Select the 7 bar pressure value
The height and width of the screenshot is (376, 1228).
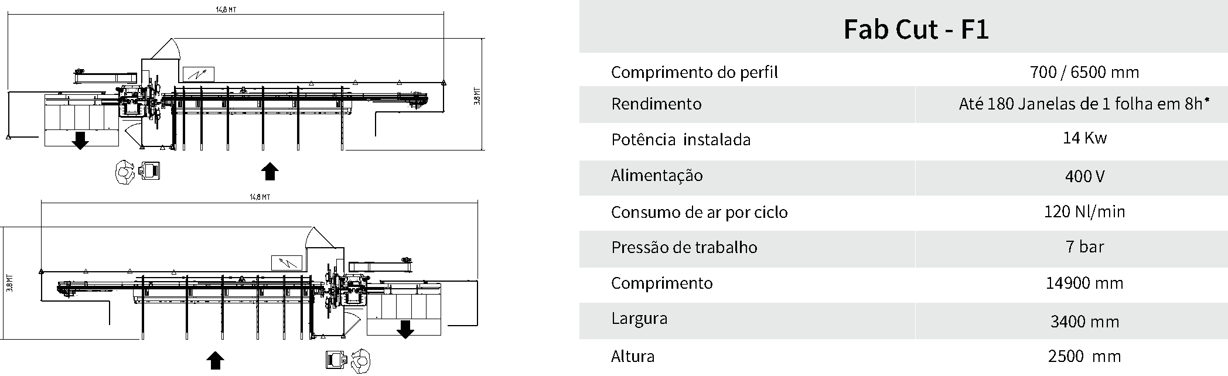click(x=1084, y=247)
